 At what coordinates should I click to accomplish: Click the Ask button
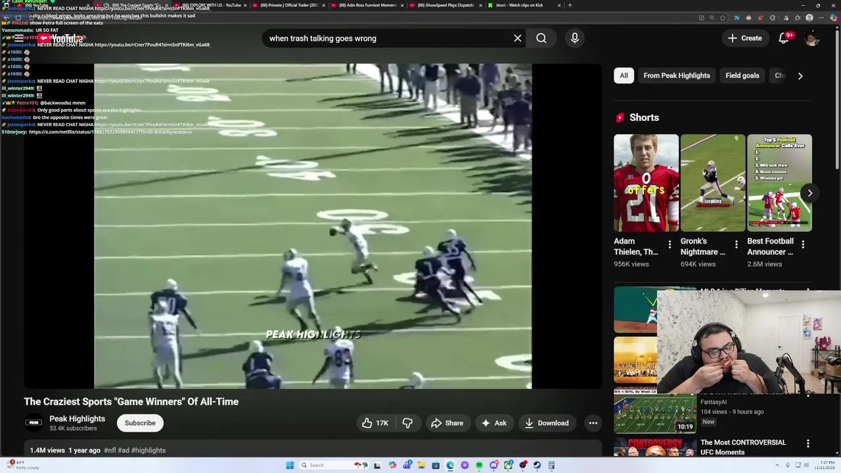point(494,423)
